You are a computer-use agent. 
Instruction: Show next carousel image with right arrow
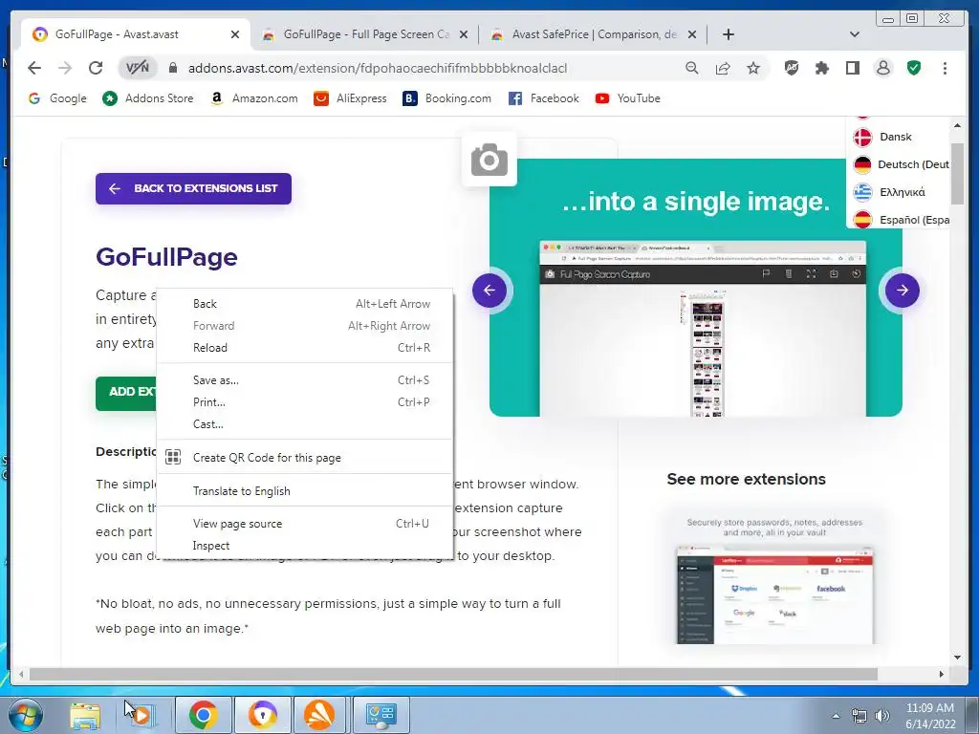pos(903,291)
